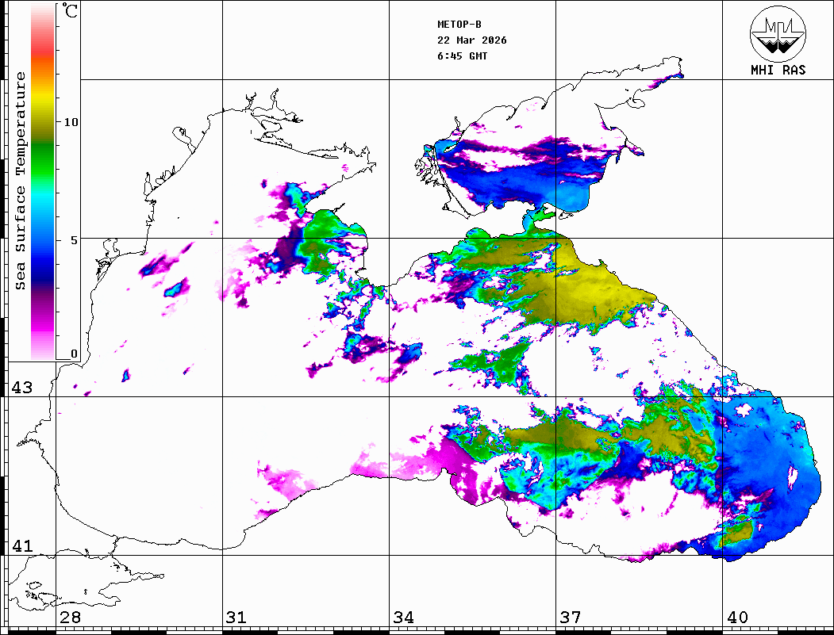Click longitude label 40
This screenshot has width=834, height=635.
click(737, 618)
